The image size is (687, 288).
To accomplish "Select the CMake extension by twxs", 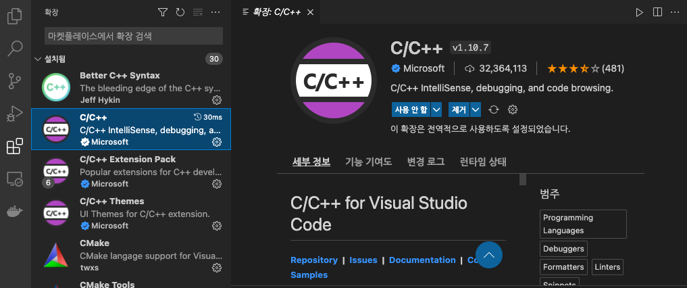I will 131,255.
